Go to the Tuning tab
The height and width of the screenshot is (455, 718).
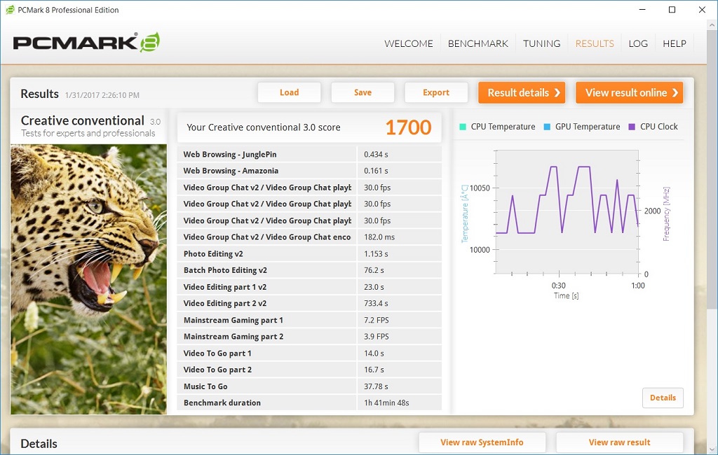tap(541, 43)
